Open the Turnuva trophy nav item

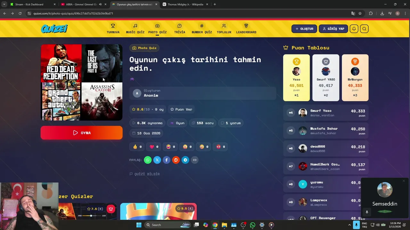click(x=113, y=29)
